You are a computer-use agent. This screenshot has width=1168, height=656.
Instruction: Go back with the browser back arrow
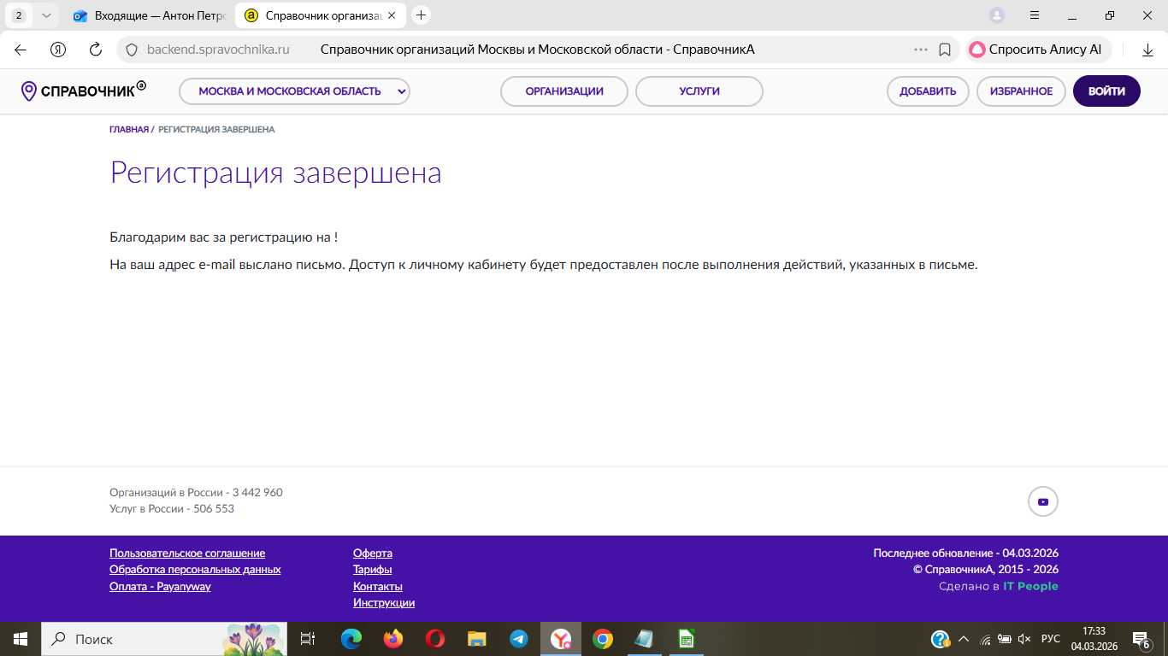click(21, 50)
